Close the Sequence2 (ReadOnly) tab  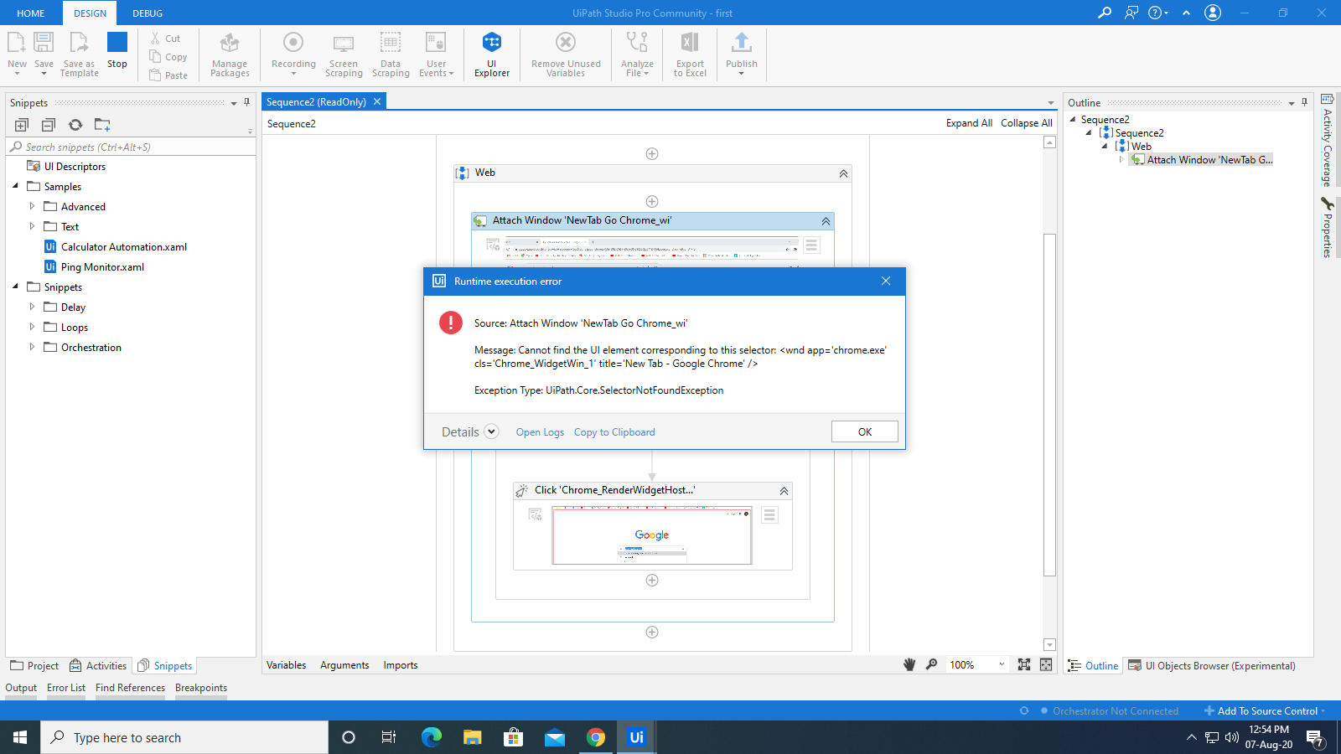(x=377, y=101)
